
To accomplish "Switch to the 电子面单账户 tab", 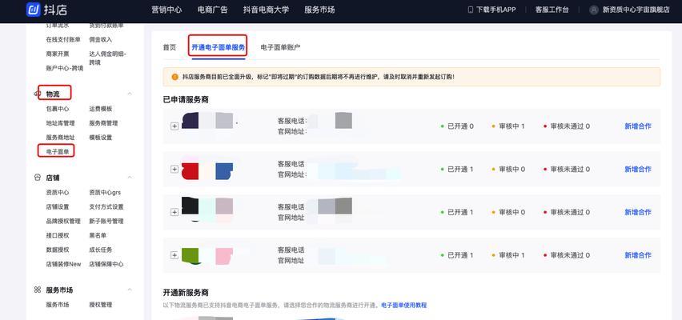I will 280,47.
